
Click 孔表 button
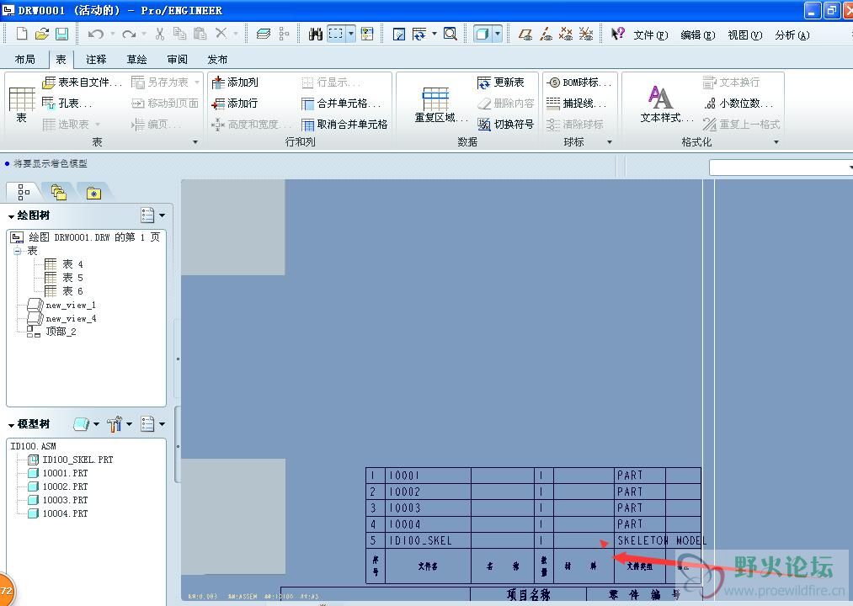tap(67, 103)
